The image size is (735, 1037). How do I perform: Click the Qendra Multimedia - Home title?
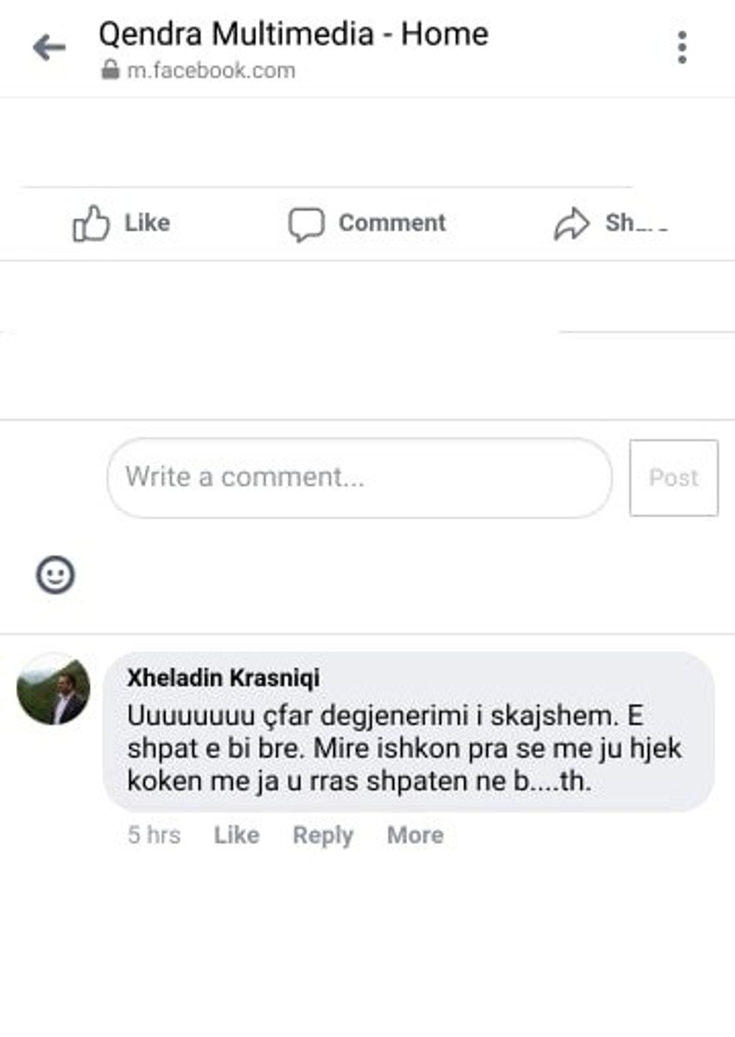click(293, 34)
